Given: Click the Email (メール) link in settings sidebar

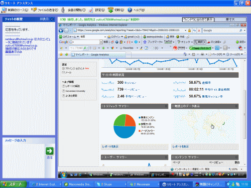Looking at the screenshot, I should [x=68, y=72].
